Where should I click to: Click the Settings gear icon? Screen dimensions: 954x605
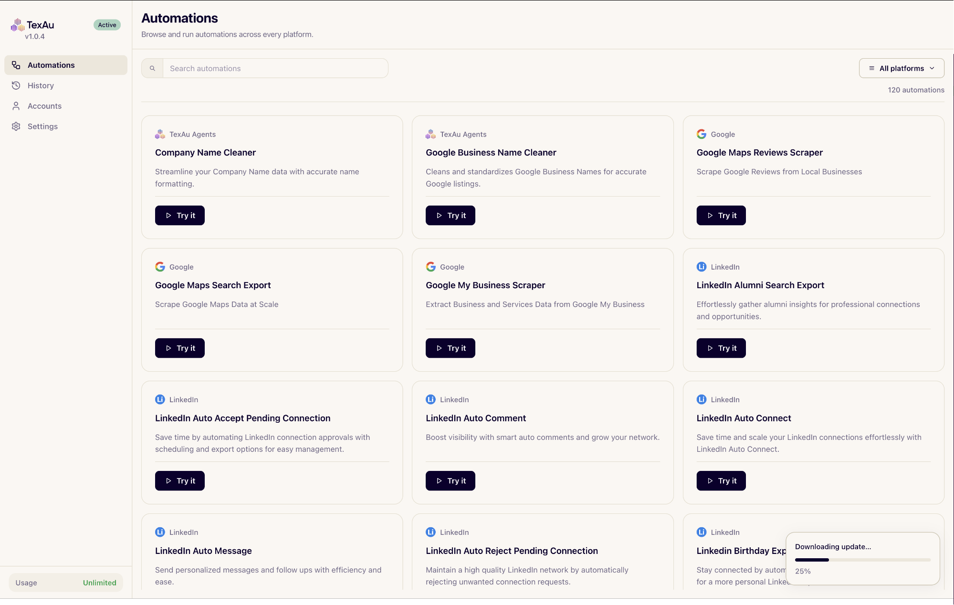click(16, 126)
